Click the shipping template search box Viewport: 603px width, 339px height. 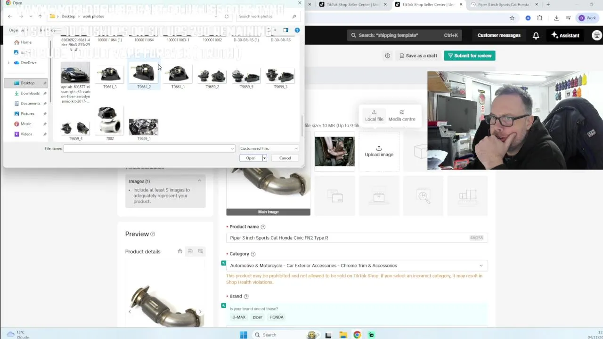[404, 35]
